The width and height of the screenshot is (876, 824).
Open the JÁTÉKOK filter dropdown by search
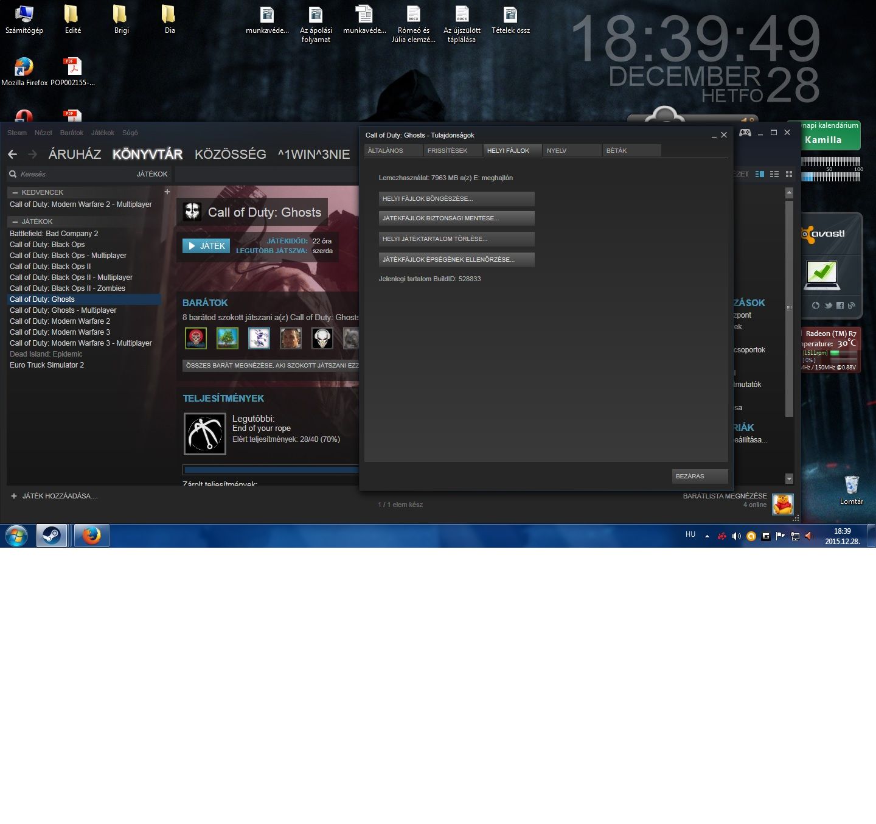[152, 174]
